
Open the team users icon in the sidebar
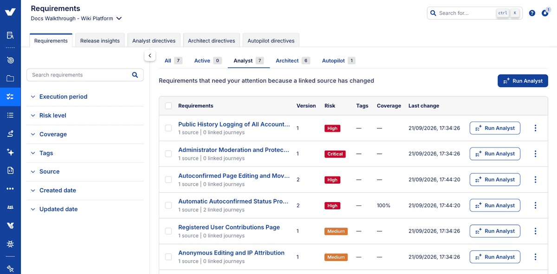10,207
